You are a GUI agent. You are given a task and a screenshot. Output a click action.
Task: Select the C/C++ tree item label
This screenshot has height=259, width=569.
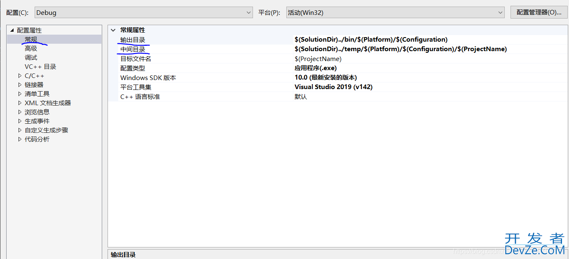[35, 75]
